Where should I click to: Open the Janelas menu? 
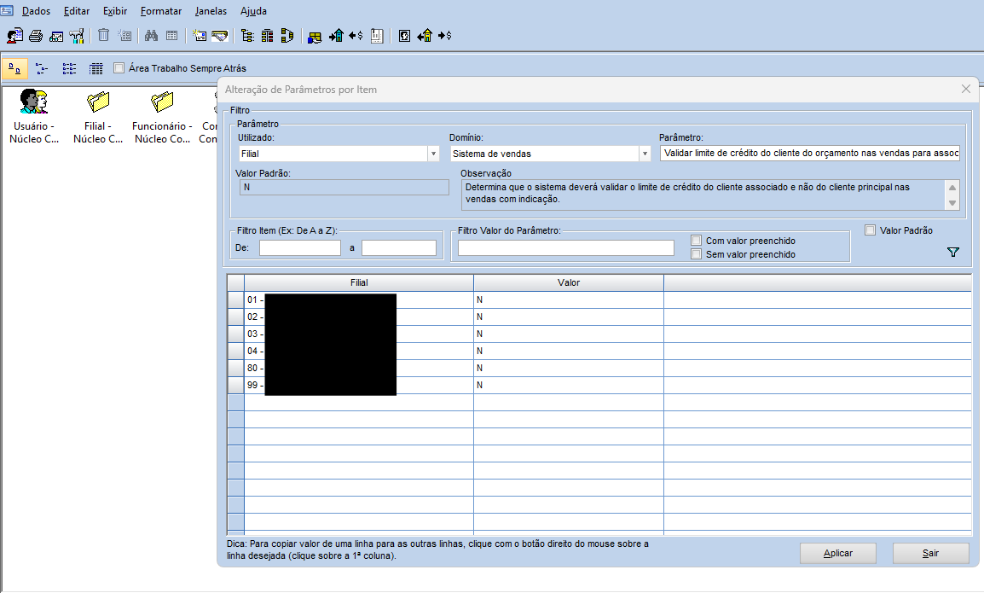[x=211, y=11]
